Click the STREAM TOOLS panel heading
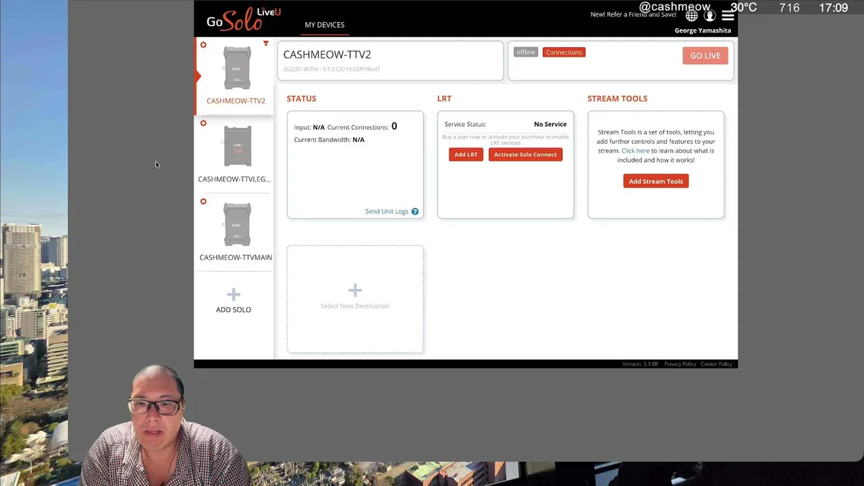The height and width of the screenshot is (486, 864). 617,99
